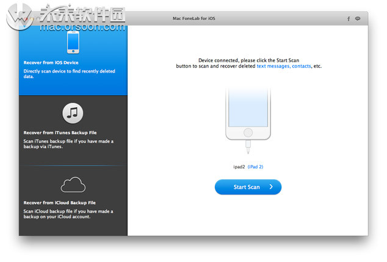
Task: Click 'Scan iTunes backup file' description text
Action: click(68, 144)
